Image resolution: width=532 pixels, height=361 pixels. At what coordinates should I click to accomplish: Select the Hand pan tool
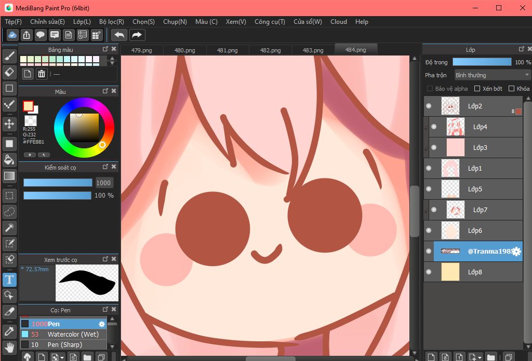[x=9, y=348]
